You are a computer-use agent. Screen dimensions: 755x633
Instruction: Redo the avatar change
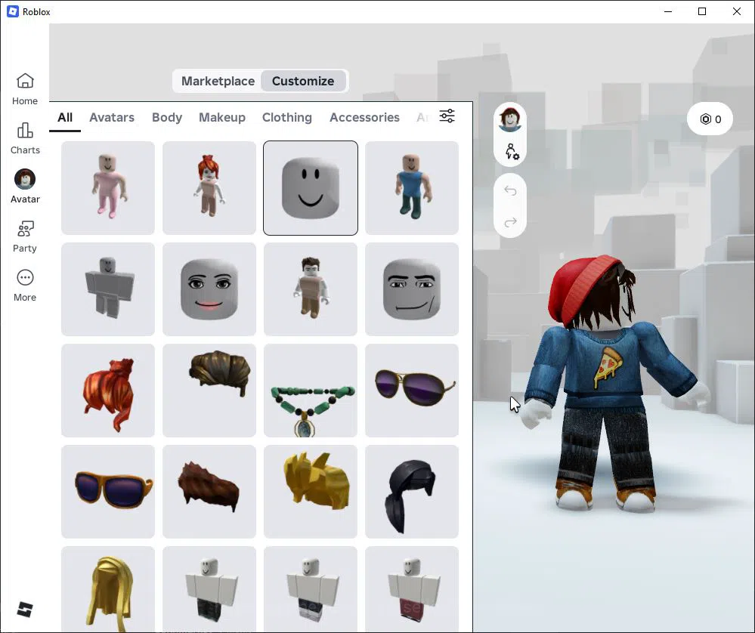pos(510,222)
